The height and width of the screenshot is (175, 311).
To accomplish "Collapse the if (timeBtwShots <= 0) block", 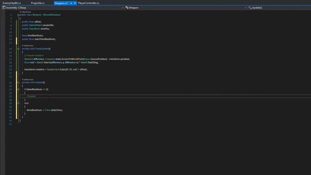I will coord(18,89).
